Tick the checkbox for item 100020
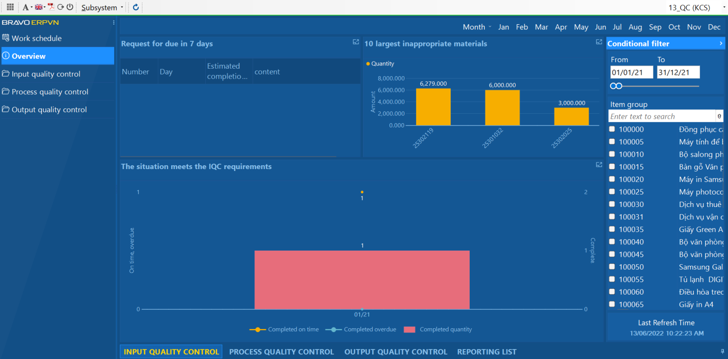 coord(612,179)
